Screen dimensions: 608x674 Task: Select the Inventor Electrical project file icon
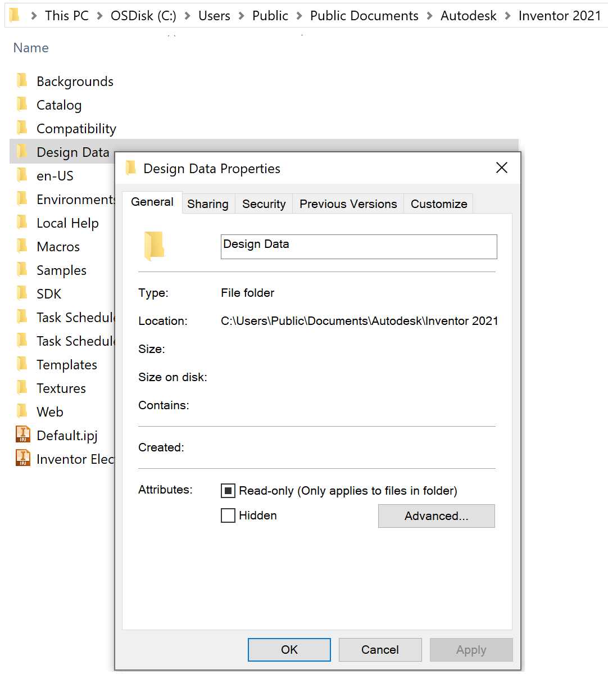coord(22,459)
